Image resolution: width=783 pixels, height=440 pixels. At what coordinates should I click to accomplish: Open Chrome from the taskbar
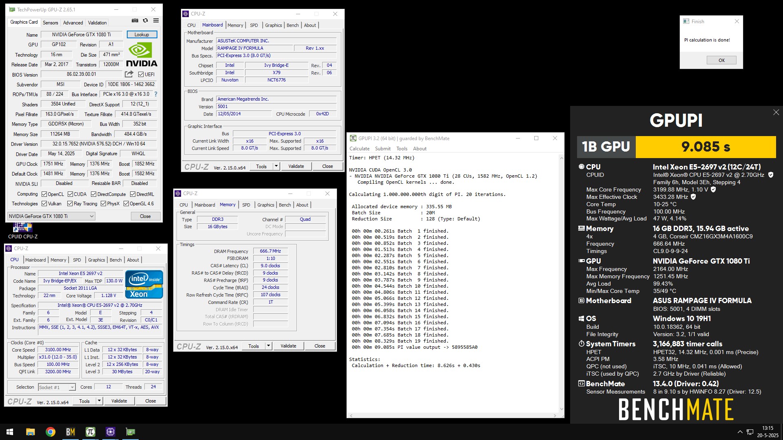click(x=51, y=432)
